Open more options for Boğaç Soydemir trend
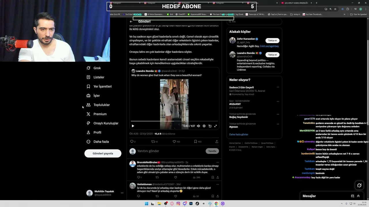 (x=278, y=114)
